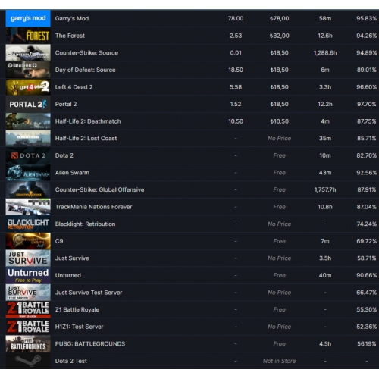Viewport: 379px width, 379px height.
Task: Select Counter-Strike: Global Offensive game name
Action: coord(99,189)
